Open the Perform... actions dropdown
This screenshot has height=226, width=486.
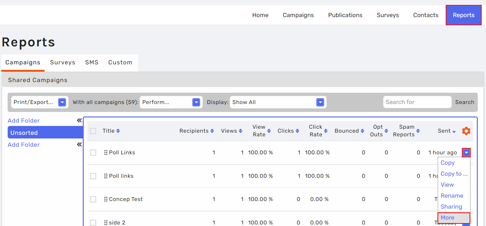pos(171,102)
